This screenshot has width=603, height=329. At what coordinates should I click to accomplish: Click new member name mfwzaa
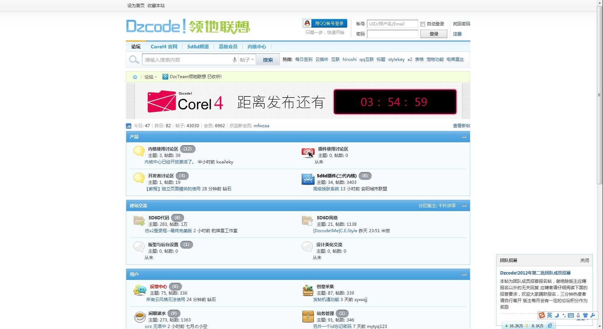(x=262, y=126)
